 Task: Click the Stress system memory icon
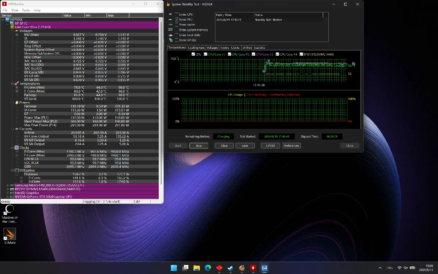click(171, 30)
